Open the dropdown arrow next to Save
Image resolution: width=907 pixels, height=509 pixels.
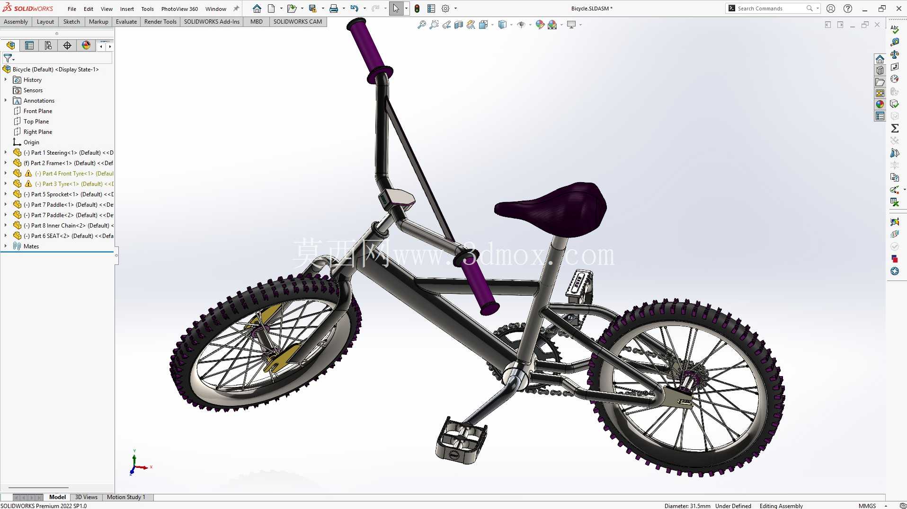pyautogui.click(x=323, y=9)
